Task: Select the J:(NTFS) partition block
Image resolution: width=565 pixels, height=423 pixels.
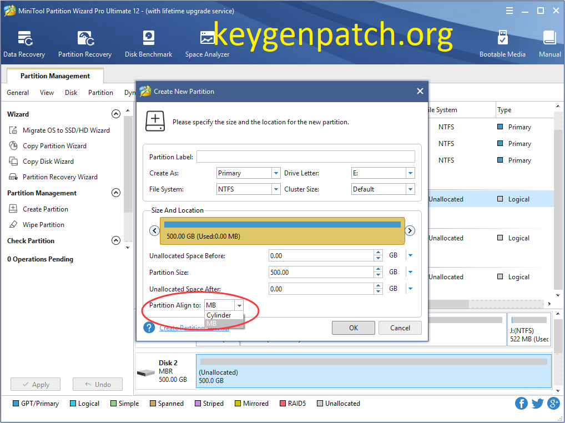Action: [x=529, y=329]
